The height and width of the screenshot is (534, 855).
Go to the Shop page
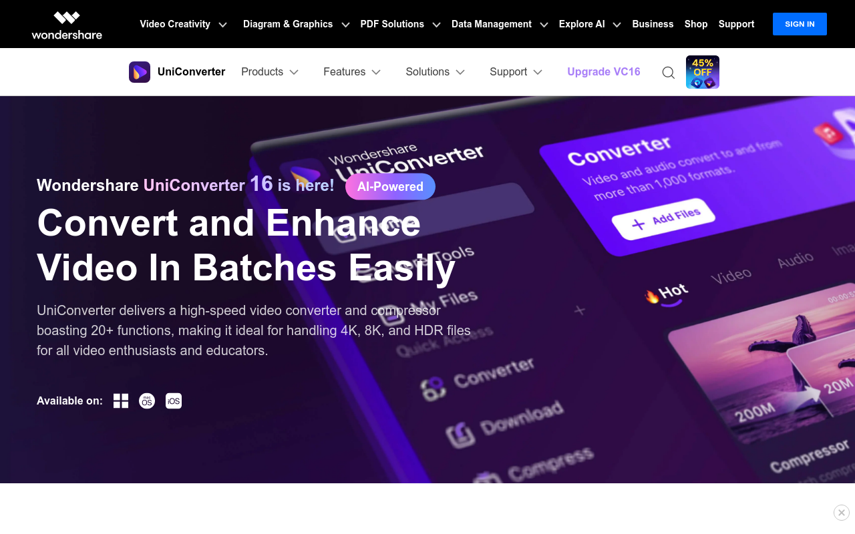tap(696, 24)
